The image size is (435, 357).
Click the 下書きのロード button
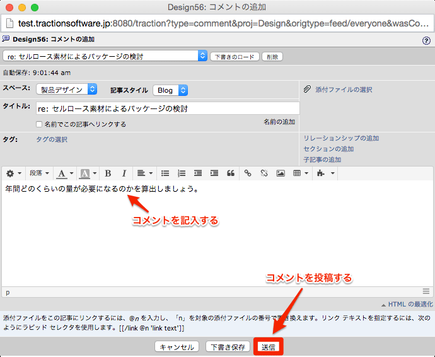coord(235,57)
